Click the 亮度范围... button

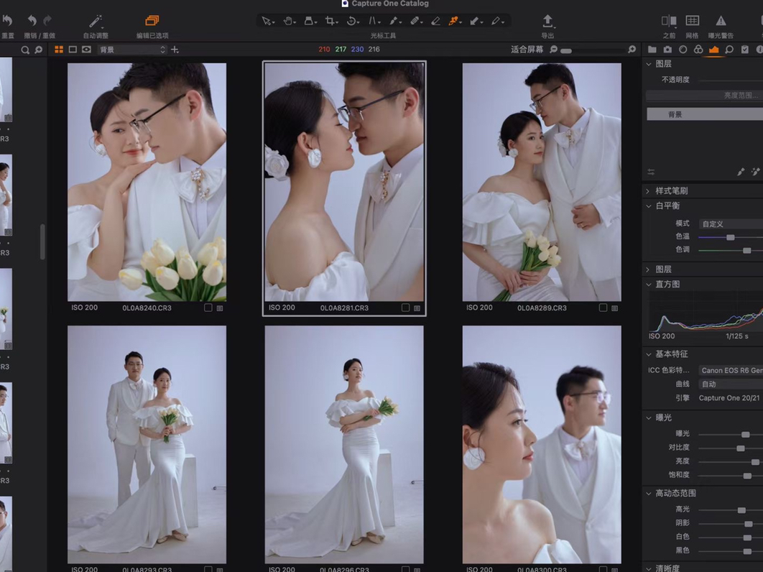(705, 96)
